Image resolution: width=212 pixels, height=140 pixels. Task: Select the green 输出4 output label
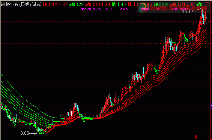coord(119,4)
